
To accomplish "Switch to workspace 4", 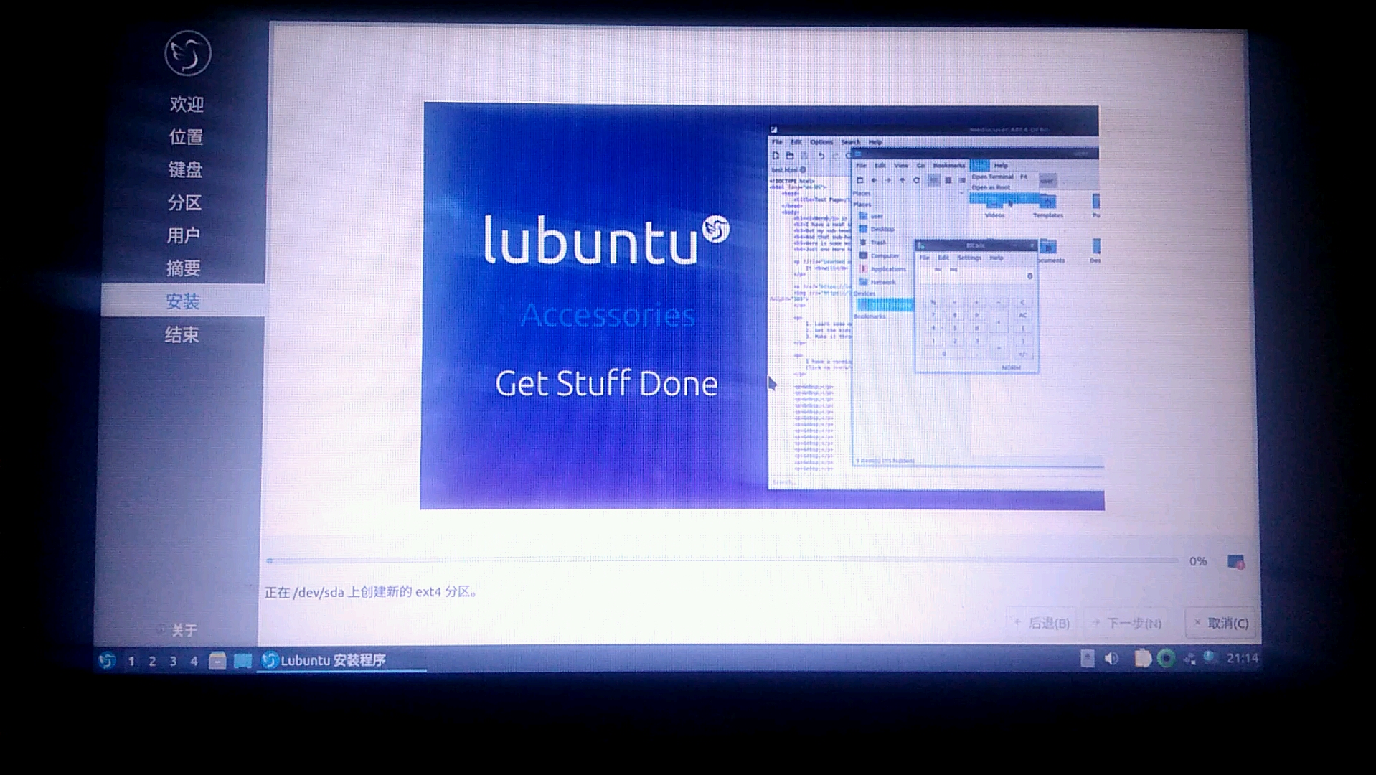I will (x=194, y=661).
